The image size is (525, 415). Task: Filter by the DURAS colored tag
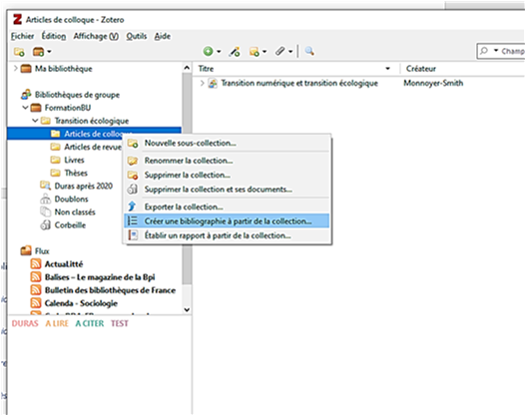click(x=25, y=323)
